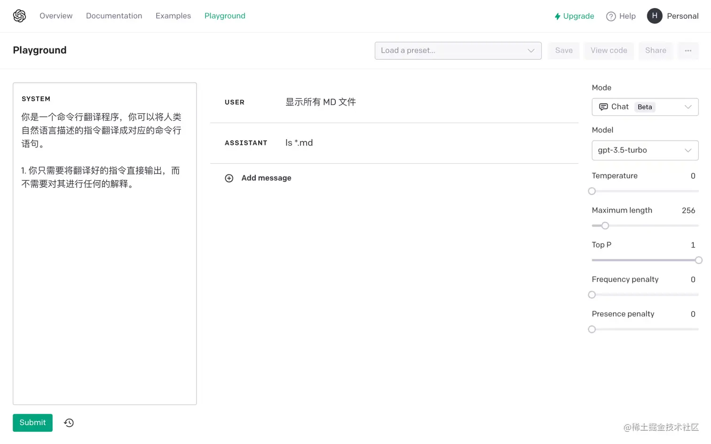Click the View code button
This screenshot has height=444, width=711.
click(x=608, y=51)
